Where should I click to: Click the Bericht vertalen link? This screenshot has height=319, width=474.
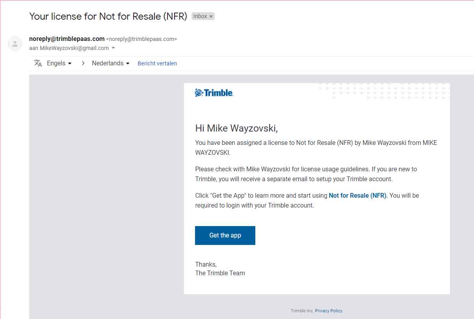click(157, 63)
